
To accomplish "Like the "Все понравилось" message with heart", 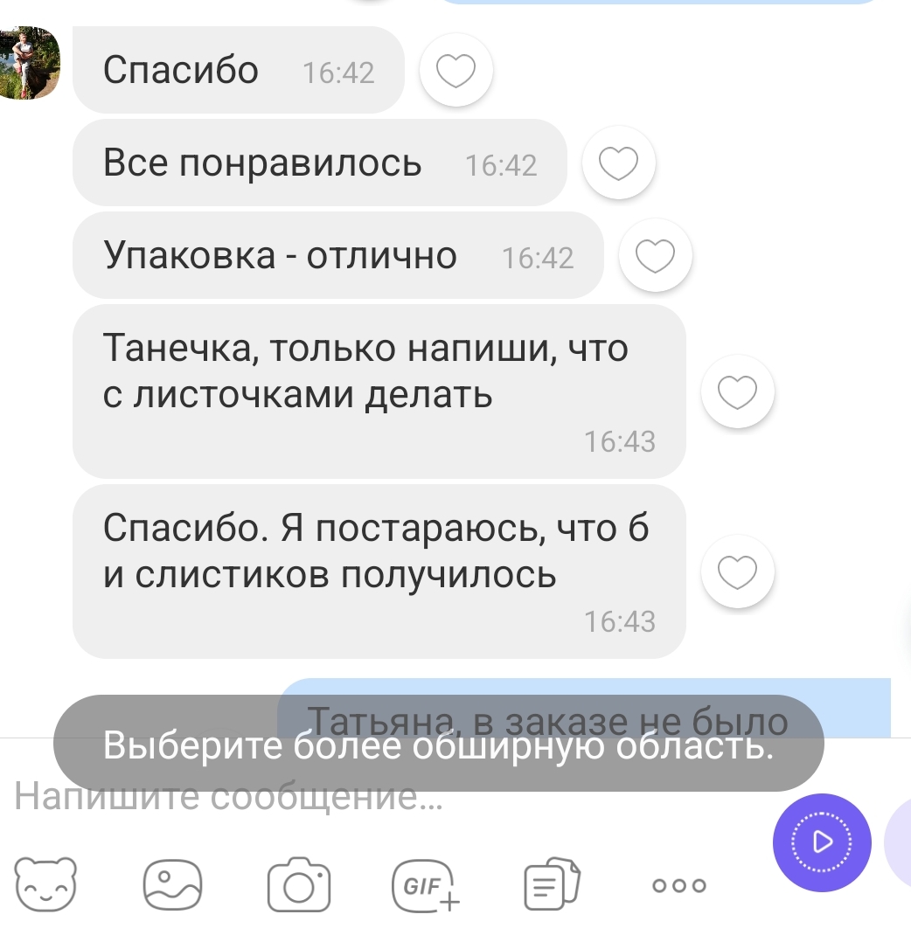I will pos(618,163).
